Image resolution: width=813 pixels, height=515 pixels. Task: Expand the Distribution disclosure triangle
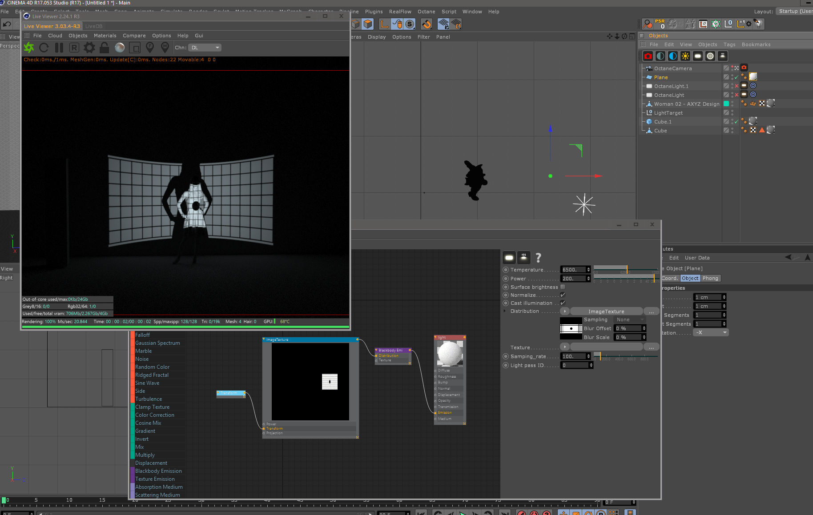point(504,311)
